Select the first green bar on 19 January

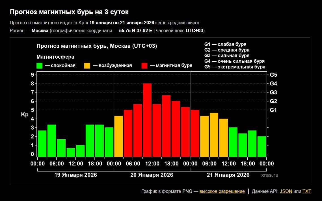tap(42, 144)
